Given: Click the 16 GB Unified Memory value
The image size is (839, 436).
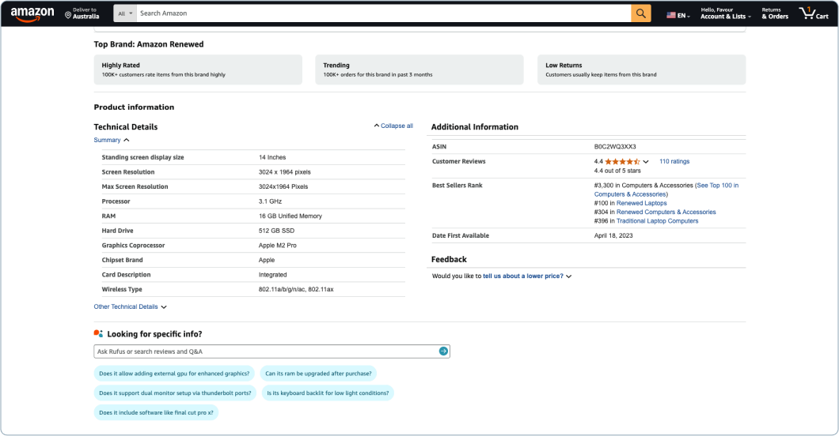Looking at the screenshot, I should click(x=290, y=216).
